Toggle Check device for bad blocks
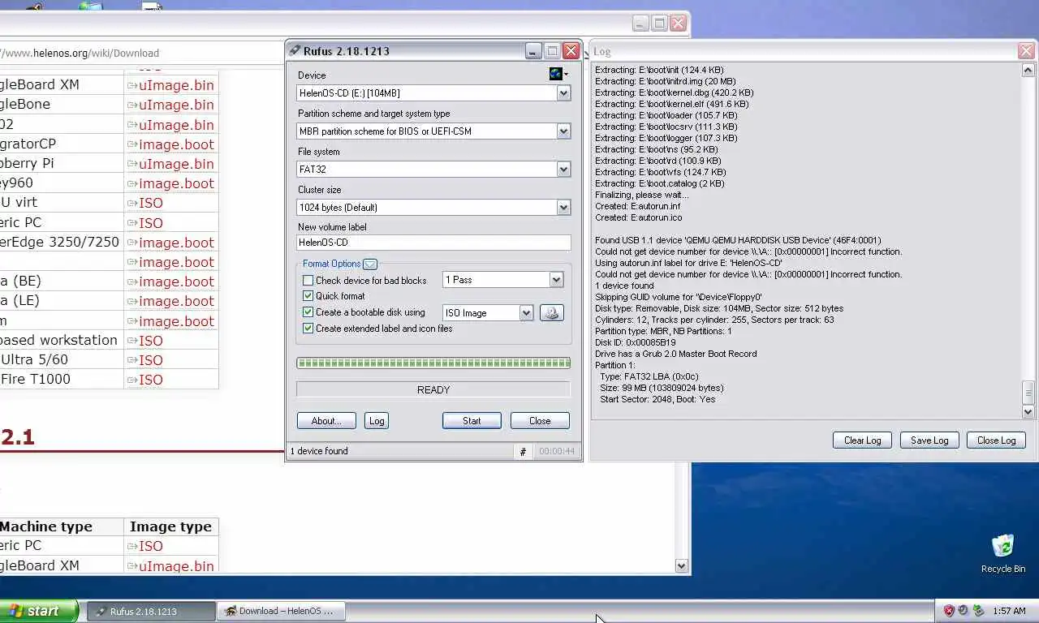This screenshot has height=623, width=1039. [x=308, y=281]
